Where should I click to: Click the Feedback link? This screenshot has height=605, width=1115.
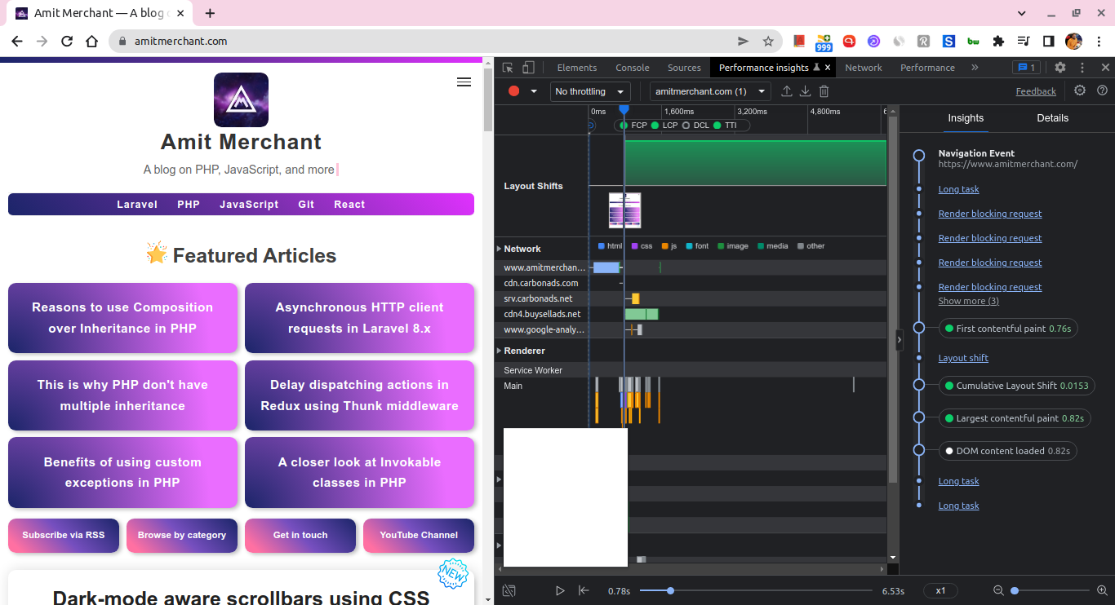click(x=1036, y=91)
